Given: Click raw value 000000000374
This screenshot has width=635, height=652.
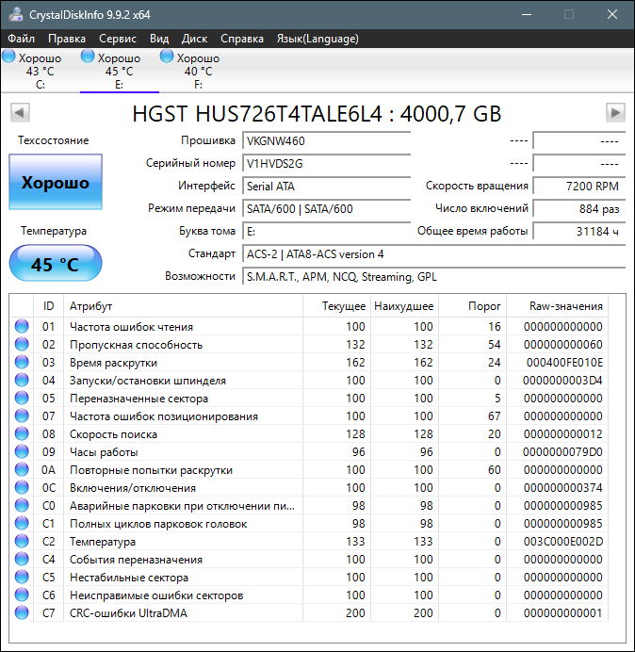Looking at the screenshot, I should tap(563, 488).
